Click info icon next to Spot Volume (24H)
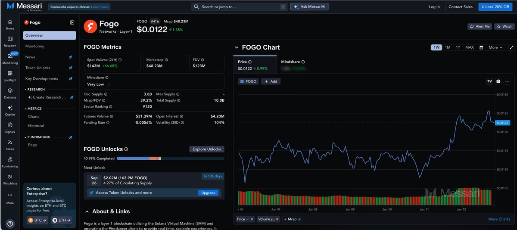The width and height of the screenshot is (517, 230). [120, 60]
